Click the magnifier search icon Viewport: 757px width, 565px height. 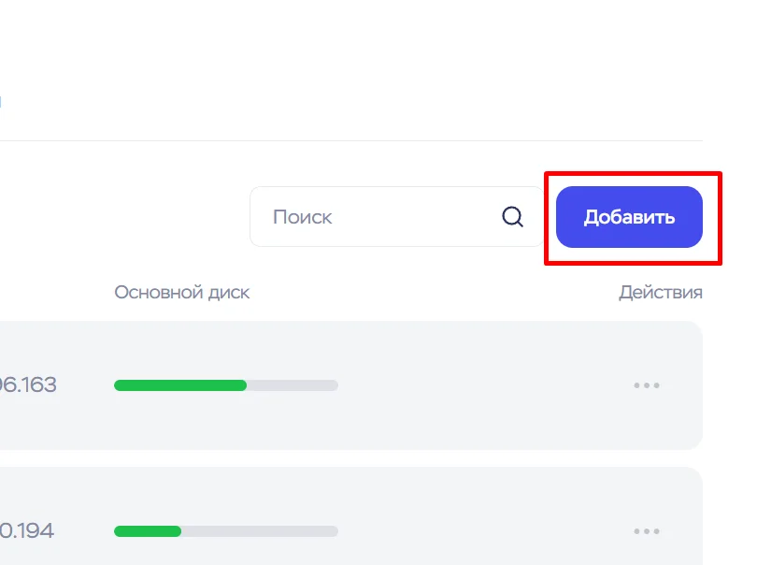pos(512,217)
